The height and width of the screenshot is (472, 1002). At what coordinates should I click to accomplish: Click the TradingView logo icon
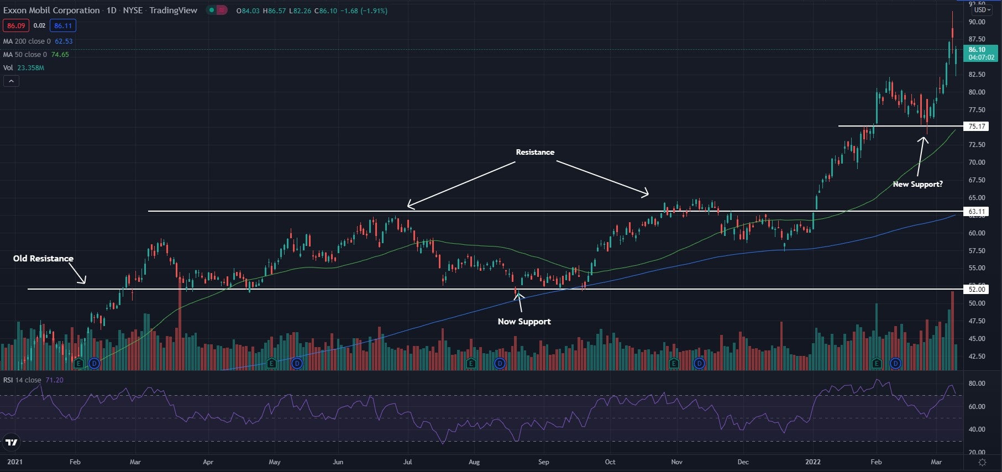point(11,442)
